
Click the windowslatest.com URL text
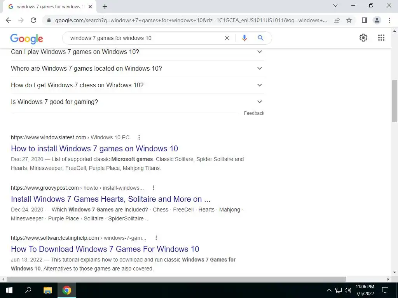(48, 137)
